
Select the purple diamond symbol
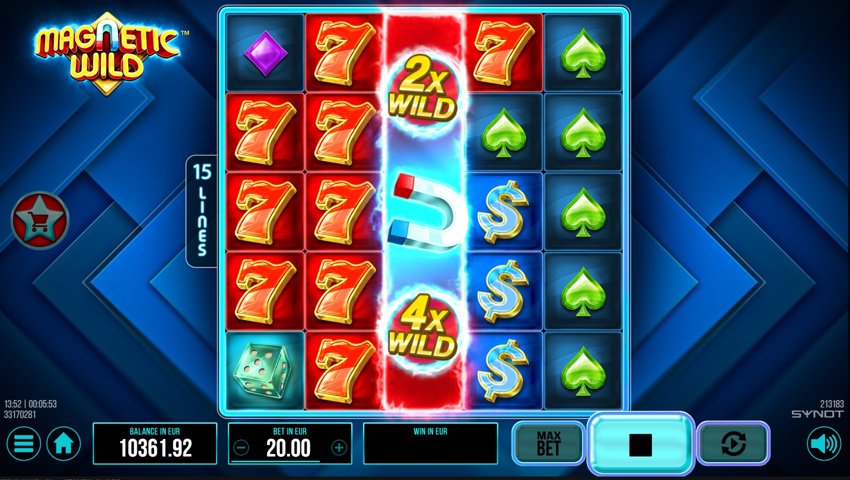click(x=265, y=53)
